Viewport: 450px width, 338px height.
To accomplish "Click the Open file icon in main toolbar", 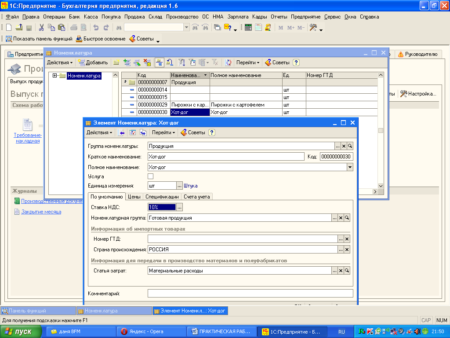I will (19, 28).
